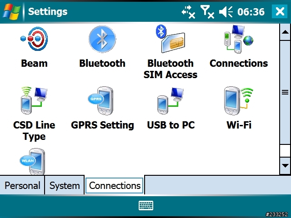Click the 06:36 clock display
The height and width of the screenshot is (218, 291).
pyautogui.click(x=251, y=12)
